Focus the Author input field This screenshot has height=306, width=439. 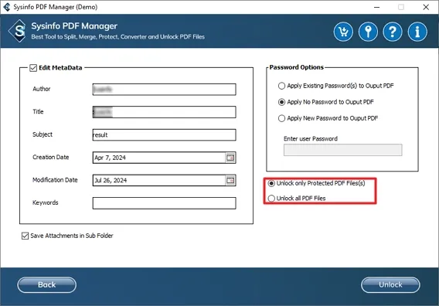(165, 90)
